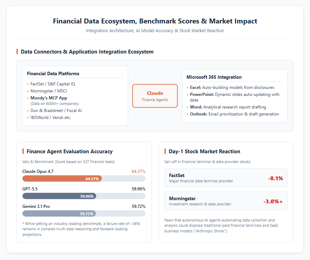Select the Word integration bullet
310x260 pixels.
226,107
